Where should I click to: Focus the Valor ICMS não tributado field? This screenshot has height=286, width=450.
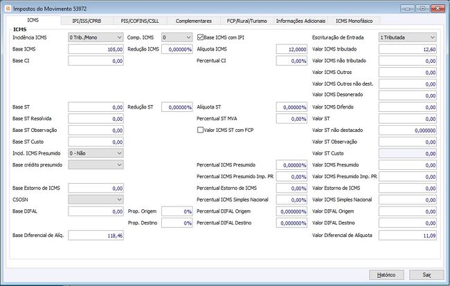(408, 61)
